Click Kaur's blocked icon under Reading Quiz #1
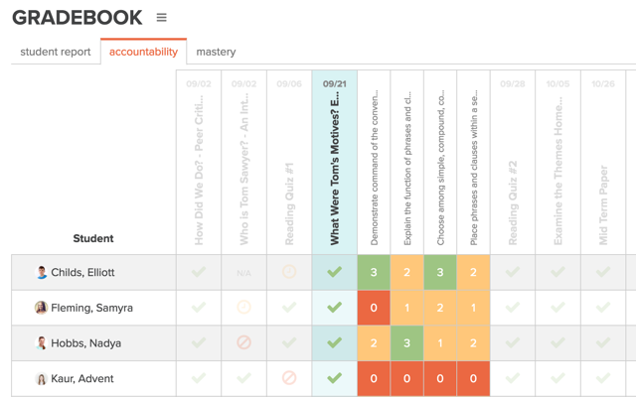The height and width of the screenshot is (397, 636). [x=289, y=378]
